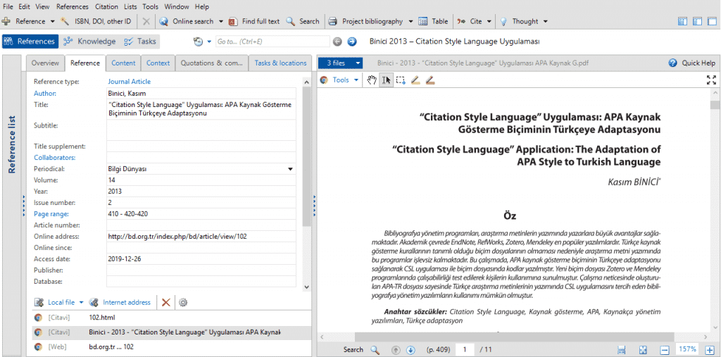Pick the yellow highlighter tool
721x357 pixels.
[415, 80]
